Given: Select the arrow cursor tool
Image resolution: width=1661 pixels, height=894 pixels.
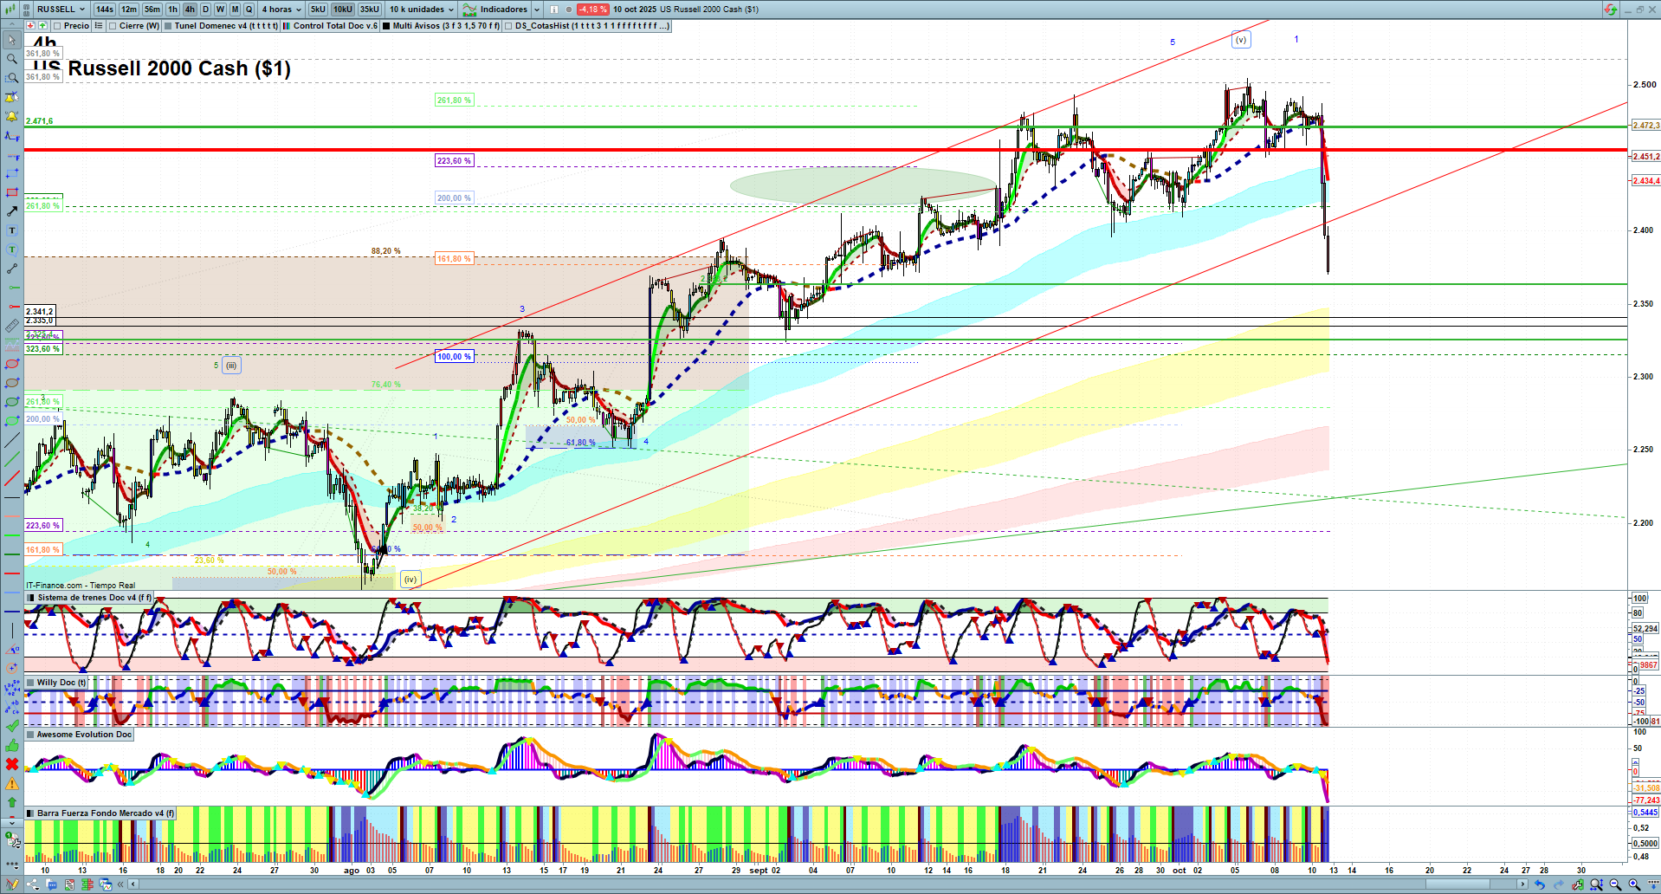Looking at the screenshot, I should coord(12,40).
